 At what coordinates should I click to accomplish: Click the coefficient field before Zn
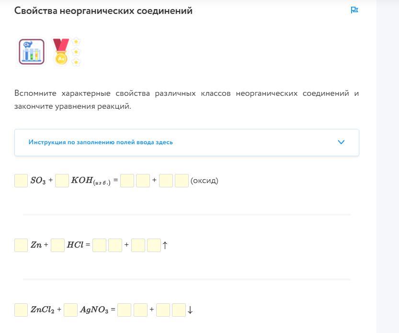21,245
